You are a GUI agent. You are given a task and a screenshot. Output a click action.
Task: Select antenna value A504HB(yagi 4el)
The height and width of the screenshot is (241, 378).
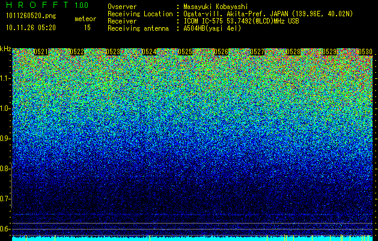[x=212, y=28]
